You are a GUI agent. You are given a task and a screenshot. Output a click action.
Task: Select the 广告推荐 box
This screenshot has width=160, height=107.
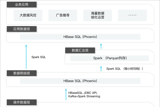pos(63,15)
